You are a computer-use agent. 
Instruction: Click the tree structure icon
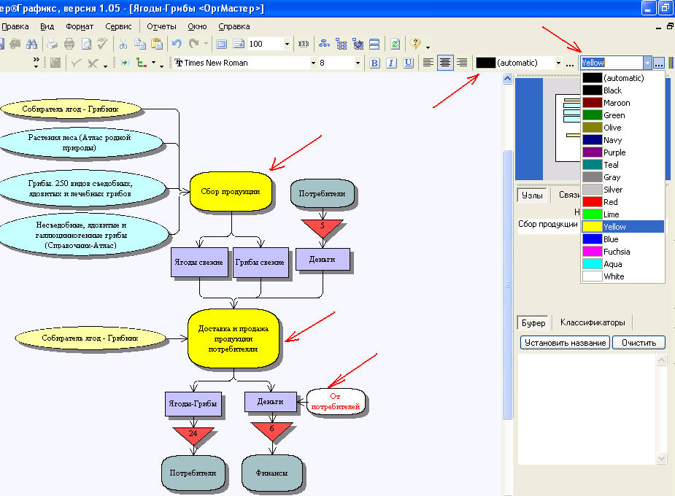click(x=142, y=63)
